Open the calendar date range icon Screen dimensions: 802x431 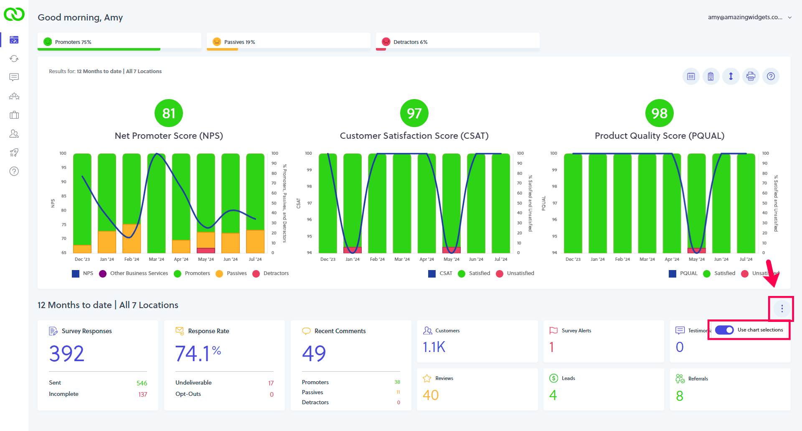691,76
